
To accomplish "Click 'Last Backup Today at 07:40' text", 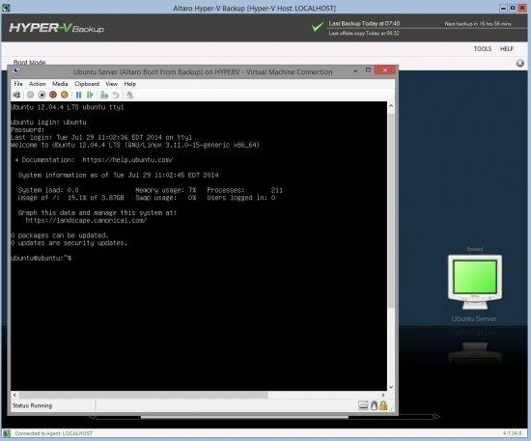I will (364, 24).
